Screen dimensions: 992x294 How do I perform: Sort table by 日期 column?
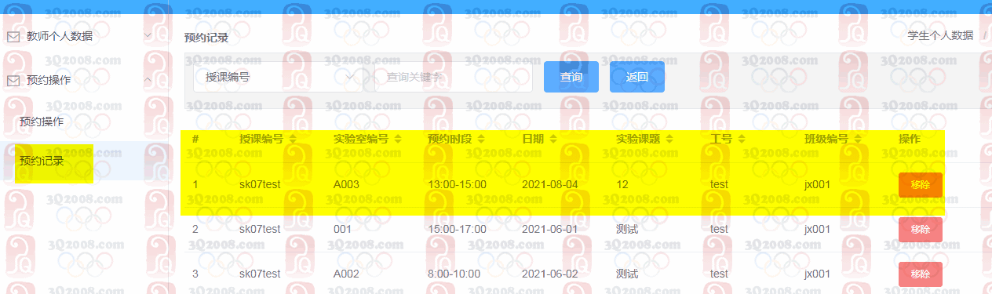point(553,139)
